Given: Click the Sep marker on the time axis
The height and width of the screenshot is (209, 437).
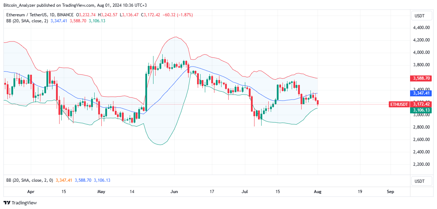Looking at the screenshot, I should click(x=390, y=192).
